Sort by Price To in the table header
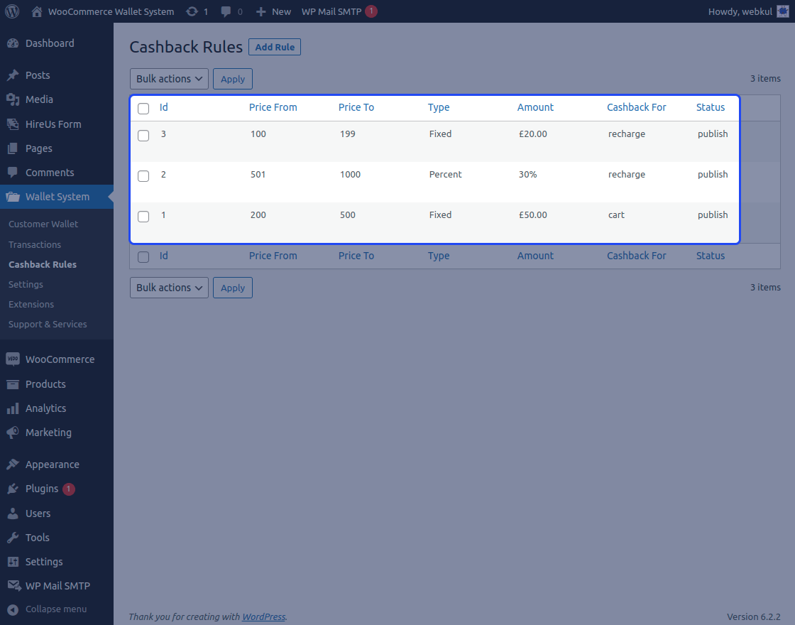 pos(356,107)
